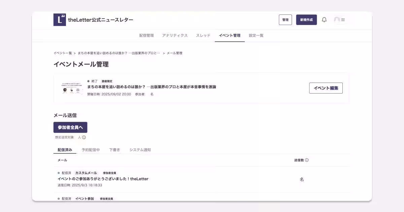Image resolution: width=404 pixels, height=212 pixels.
Task: Open the 下書き tab
Action: (115, 150)
